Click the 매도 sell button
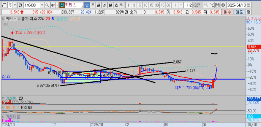 pyautogui.click(x=239, y=12)
